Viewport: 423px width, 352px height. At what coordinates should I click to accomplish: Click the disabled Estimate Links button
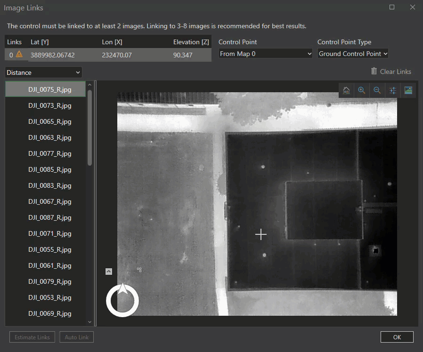click(32, 337)
